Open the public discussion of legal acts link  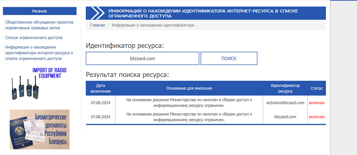tap(39, 25)
